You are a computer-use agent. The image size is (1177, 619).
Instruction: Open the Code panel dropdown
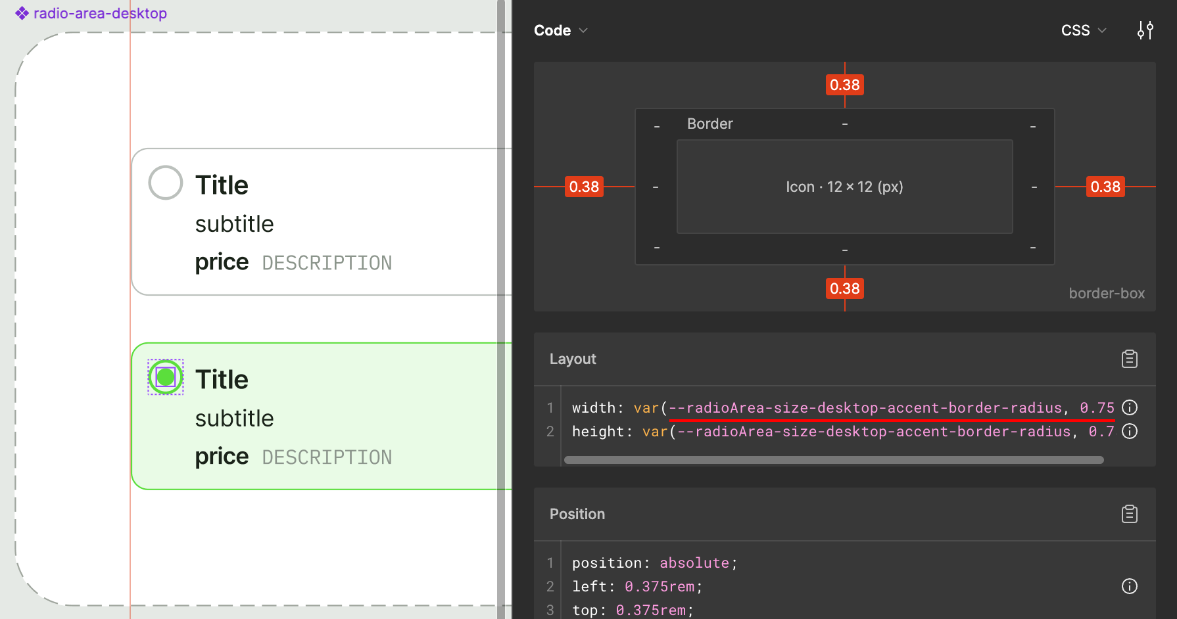[561, 30]
